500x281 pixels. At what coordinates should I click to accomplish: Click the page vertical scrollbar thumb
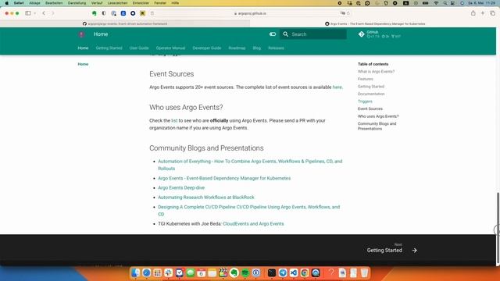[498, 228]
